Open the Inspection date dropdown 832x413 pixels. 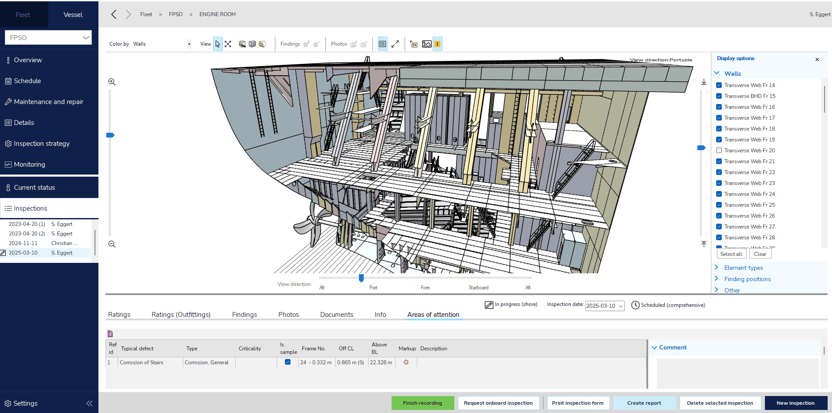605,306
